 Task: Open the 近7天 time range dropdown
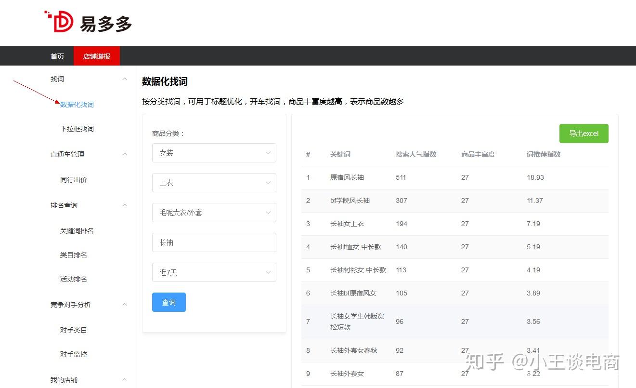click(x=214, y=272)
